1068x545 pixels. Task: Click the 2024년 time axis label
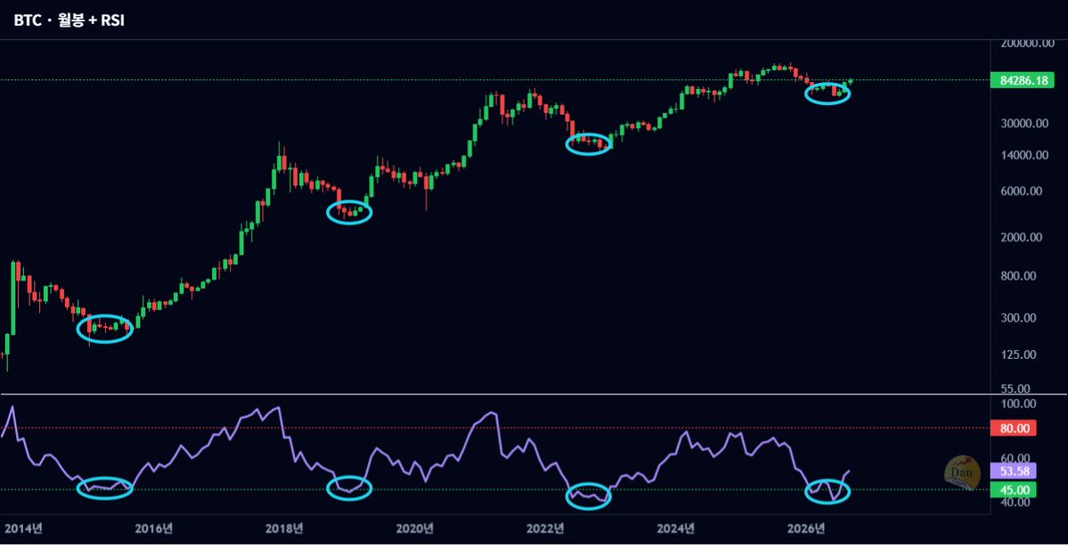[676, 528]
